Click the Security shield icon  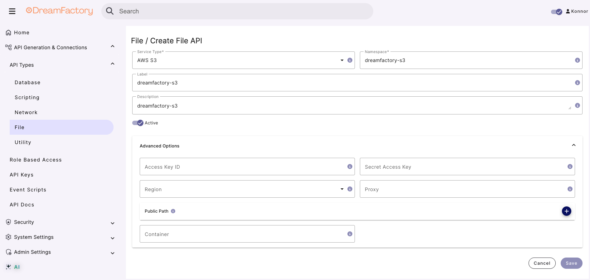coord(8,222)
